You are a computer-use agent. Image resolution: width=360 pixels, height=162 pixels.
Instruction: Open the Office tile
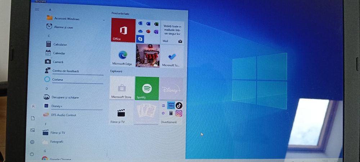(x=123, y=30)
